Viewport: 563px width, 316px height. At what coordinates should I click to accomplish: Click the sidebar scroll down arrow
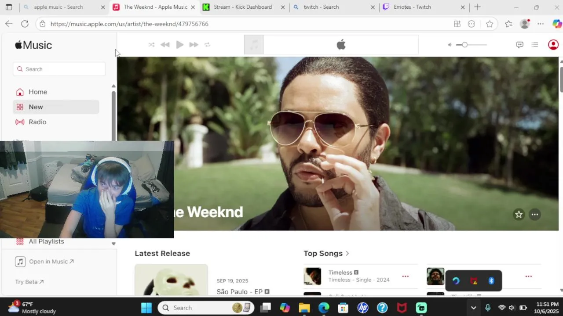pos(113,244)
